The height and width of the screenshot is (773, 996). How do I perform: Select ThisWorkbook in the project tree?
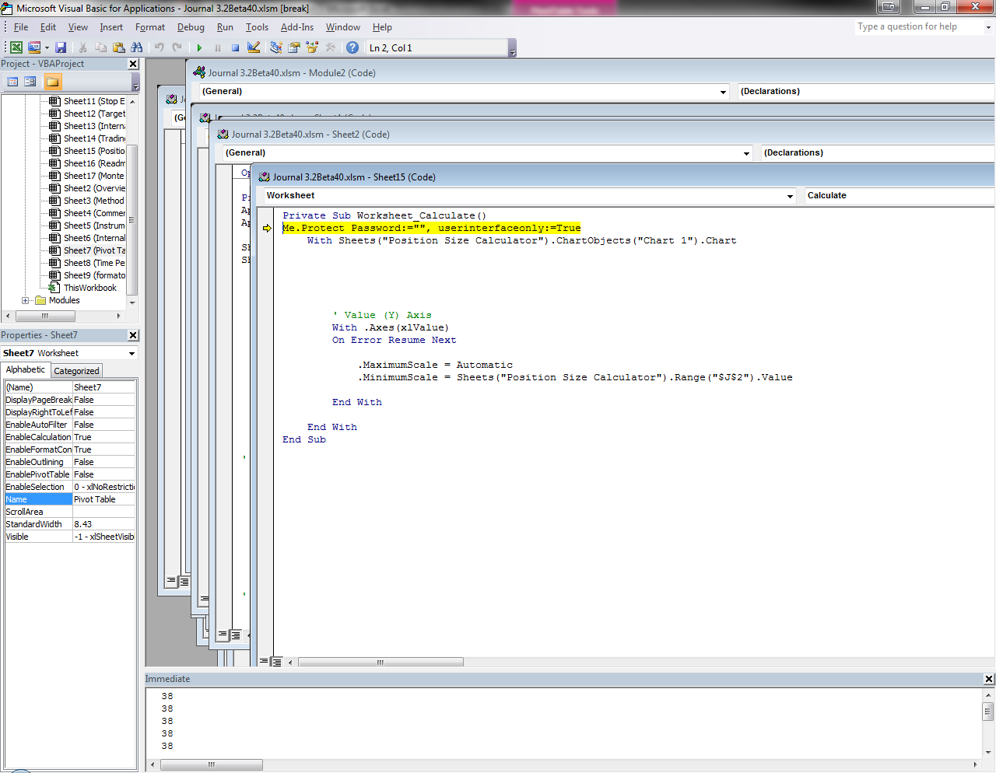tap(89, 288)
